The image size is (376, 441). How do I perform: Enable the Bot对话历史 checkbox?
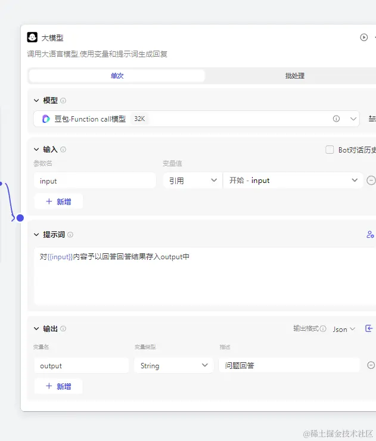(330, 150)
